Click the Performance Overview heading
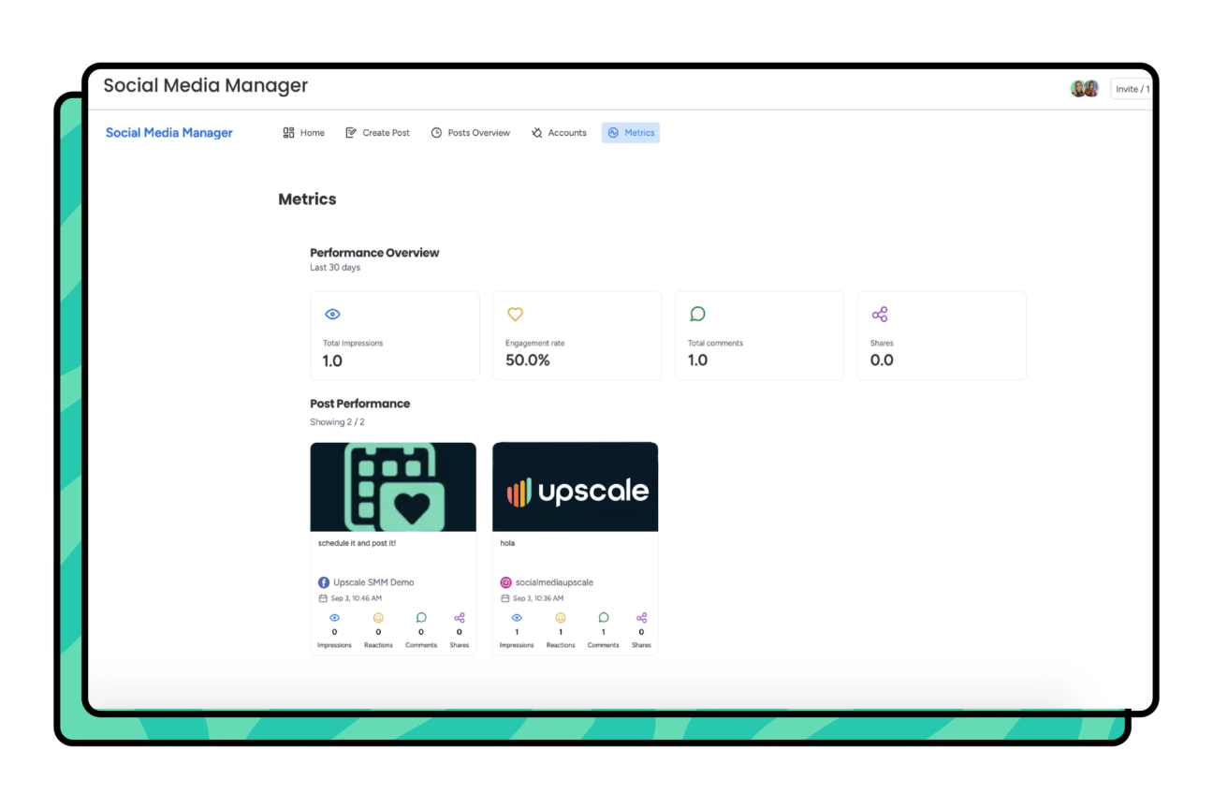The width and height of the screenshot is (1213, 809). pyautogui.click(x=374, y=253)
